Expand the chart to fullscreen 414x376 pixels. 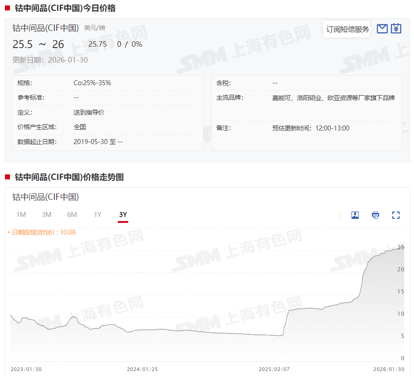396,215
